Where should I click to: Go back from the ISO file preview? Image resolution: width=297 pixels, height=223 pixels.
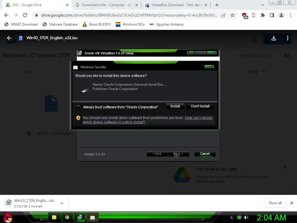(x=9, y=38)
